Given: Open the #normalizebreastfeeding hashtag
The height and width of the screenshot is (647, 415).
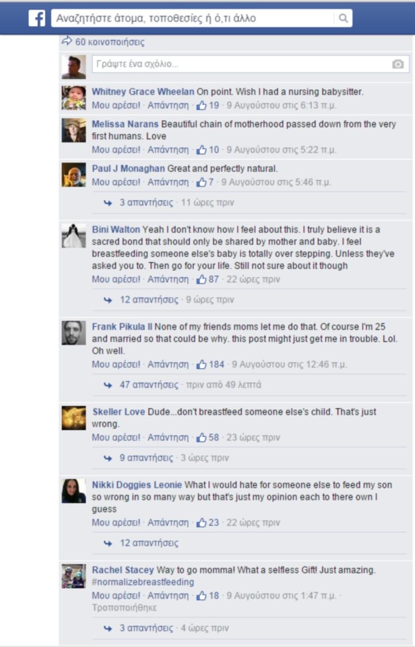Looking at the screenshot, I should [x=143, y=582].
